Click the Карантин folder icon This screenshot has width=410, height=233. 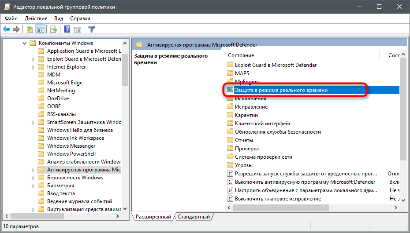coord(230,115)
